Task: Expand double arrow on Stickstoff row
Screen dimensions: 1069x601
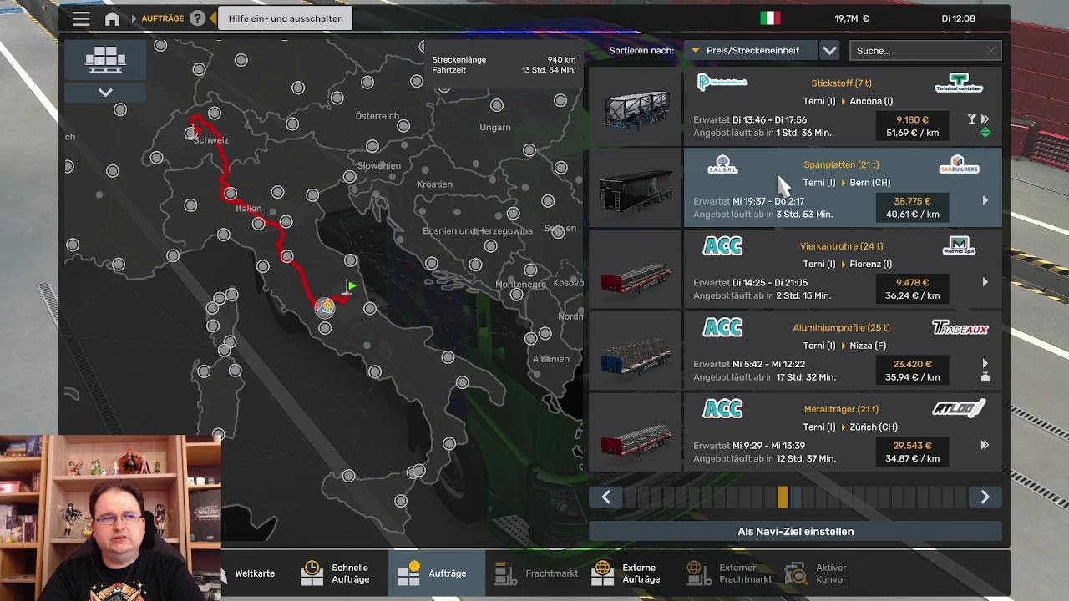Action: tap(985, 119)
